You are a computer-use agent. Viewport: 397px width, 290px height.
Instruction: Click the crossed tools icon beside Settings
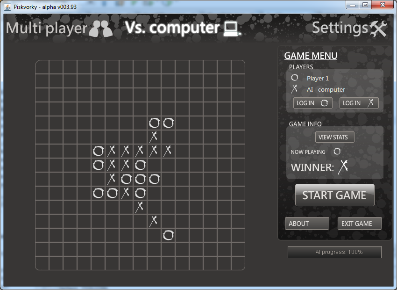[x=378, y=29]
